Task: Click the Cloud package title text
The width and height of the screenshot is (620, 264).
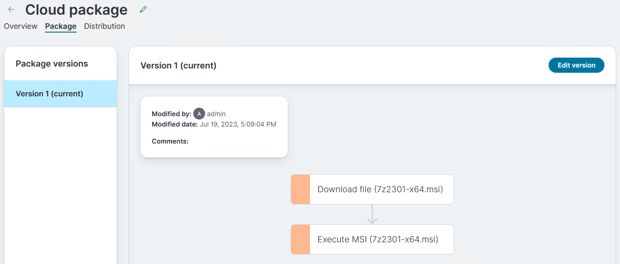Action: coord(76,10)
